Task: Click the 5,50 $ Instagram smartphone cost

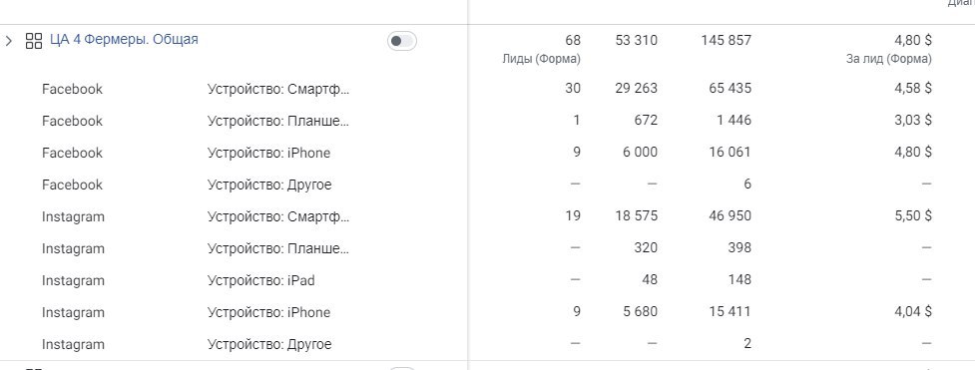Action: [913, 215]
